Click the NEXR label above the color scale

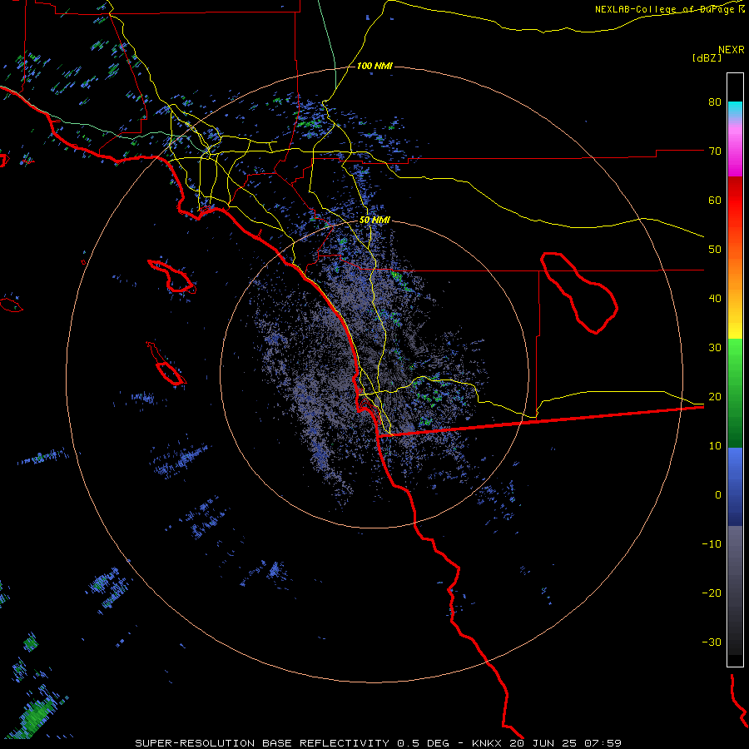pos(732,50)
